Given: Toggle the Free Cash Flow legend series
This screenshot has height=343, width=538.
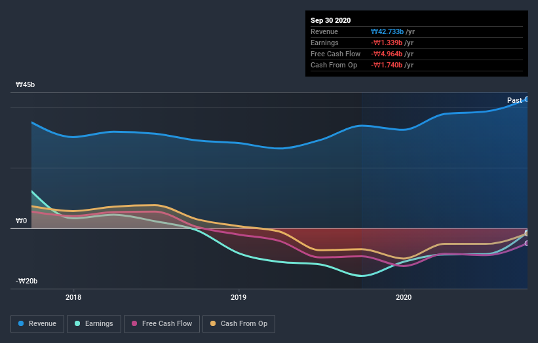Looking at the screenshot, I should [162, 324].
